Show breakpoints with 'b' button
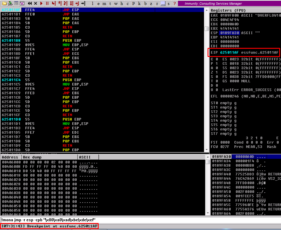Image resolution: width=281 pixels, height=230 pixels. pyautogui.click(x=145, y=4)
